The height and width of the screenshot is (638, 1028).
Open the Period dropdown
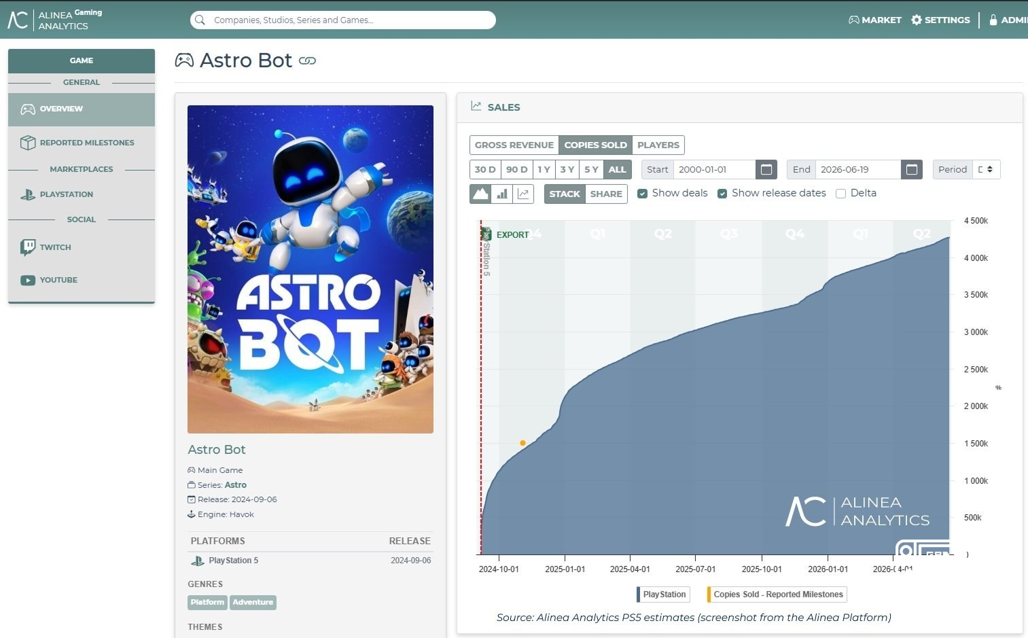987,169
